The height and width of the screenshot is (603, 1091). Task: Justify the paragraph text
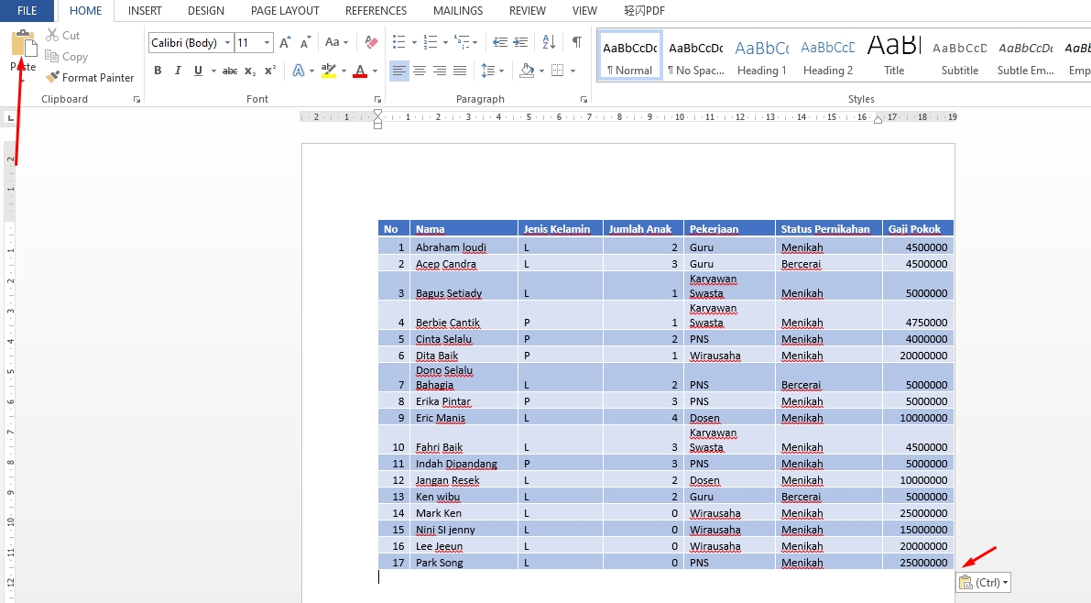pos(460,71)
